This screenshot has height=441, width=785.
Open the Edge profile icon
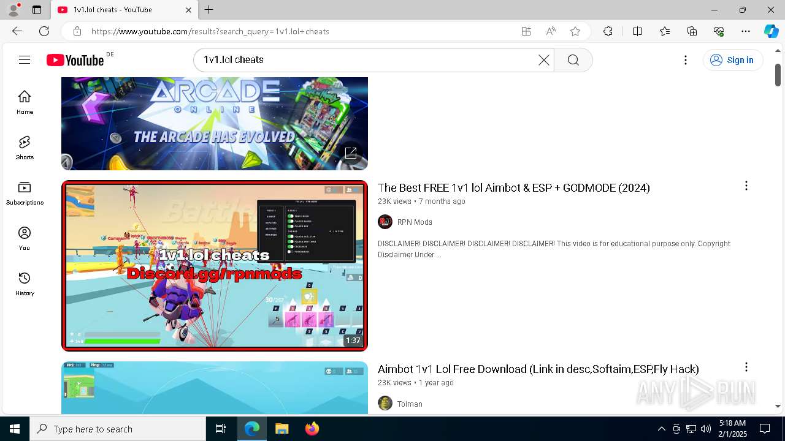[13, 10]
